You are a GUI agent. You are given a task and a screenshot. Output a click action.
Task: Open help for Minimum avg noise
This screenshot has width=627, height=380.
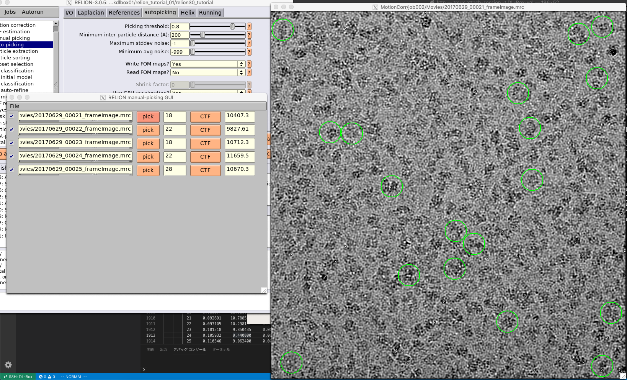coord(249,52)
